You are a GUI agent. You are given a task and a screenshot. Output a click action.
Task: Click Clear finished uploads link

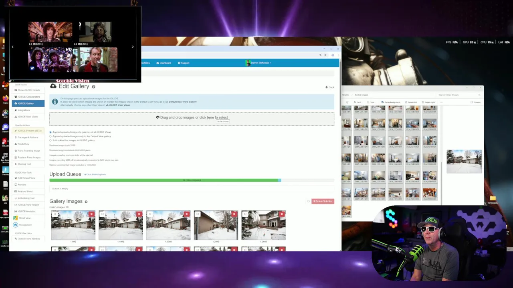pyautogui.click(x=95, y=174)
